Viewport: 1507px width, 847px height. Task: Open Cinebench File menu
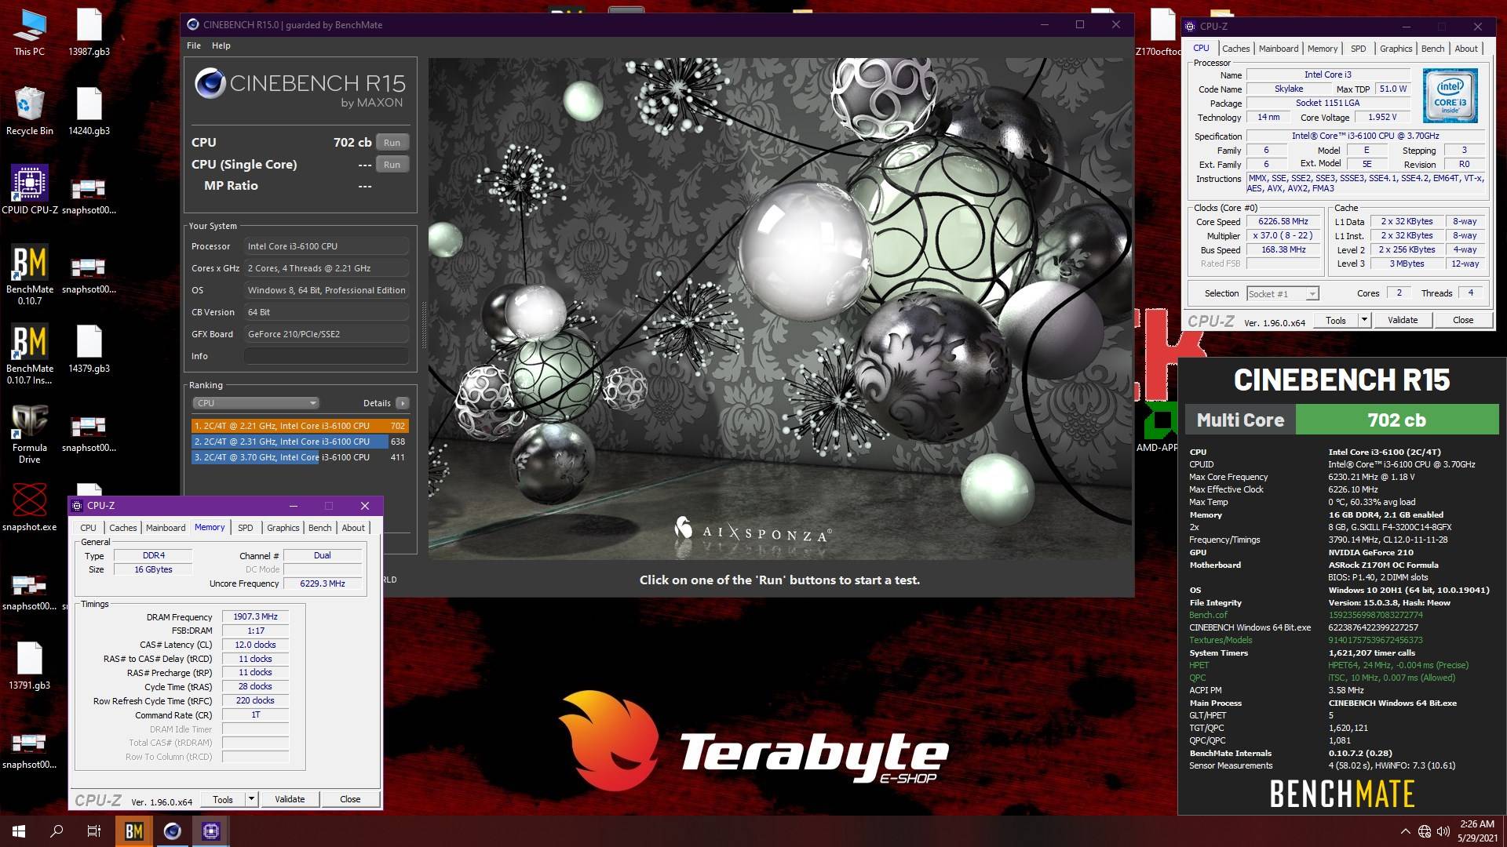click(193, 45)
